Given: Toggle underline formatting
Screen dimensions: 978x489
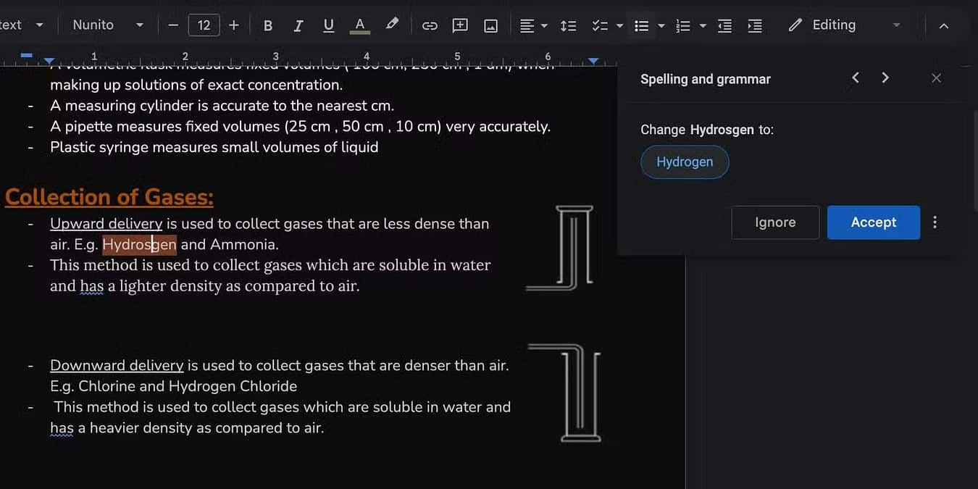Looking at the screenshot, I should 328,25.
